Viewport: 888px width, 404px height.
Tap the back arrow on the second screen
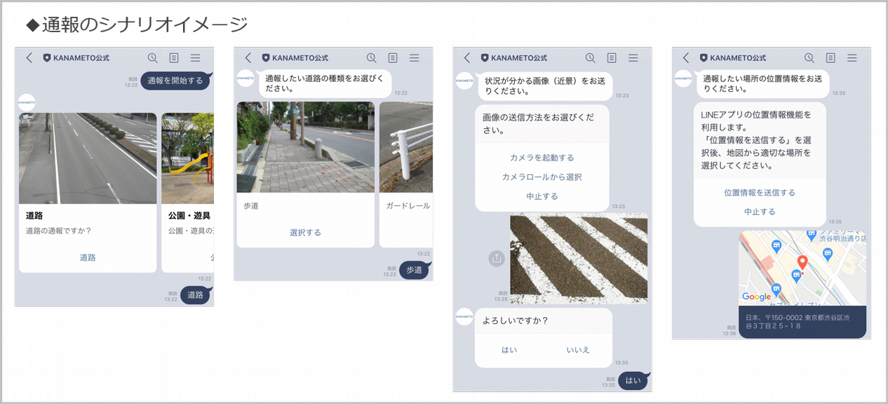247,58
